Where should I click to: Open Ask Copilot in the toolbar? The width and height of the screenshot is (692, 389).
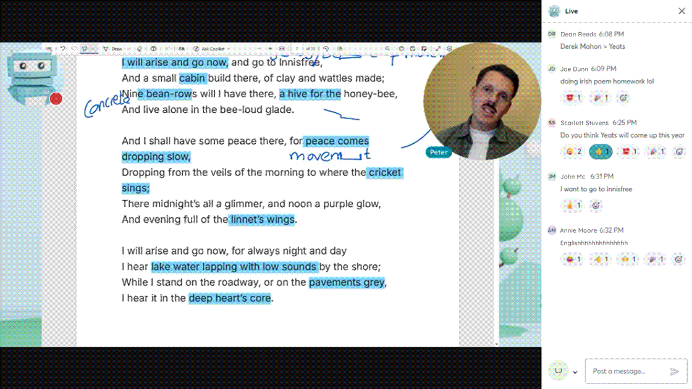[209, 49]
